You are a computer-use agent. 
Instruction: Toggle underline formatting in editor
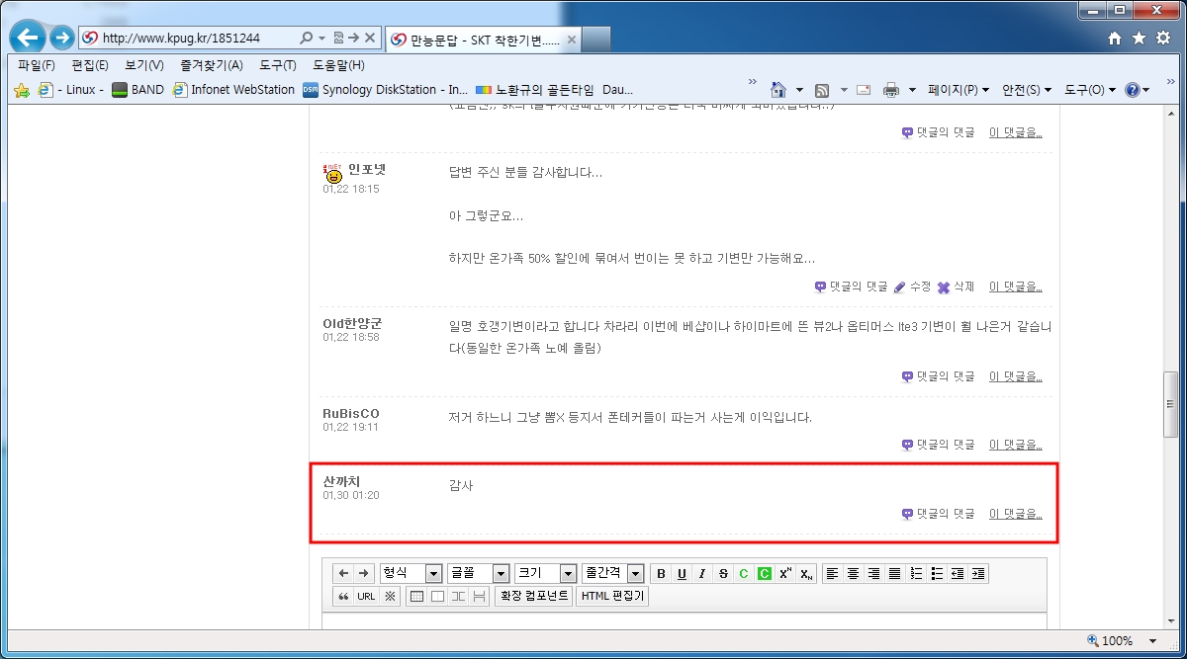(x=682, y=574)
